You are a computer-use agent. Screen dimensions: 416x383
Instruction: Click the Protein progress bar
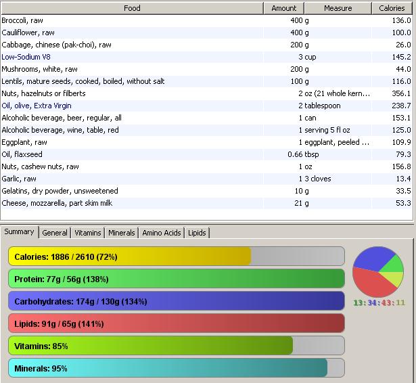[176, 279]
